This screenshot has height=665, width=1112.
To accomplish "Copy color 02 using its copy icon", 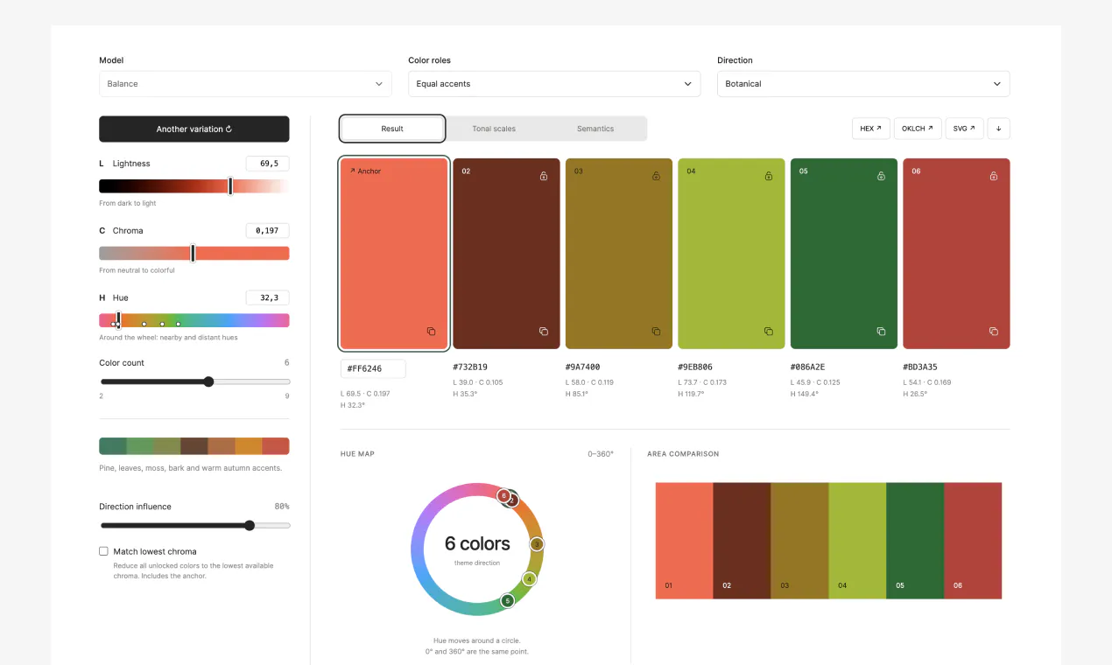I will coord(544,332).
